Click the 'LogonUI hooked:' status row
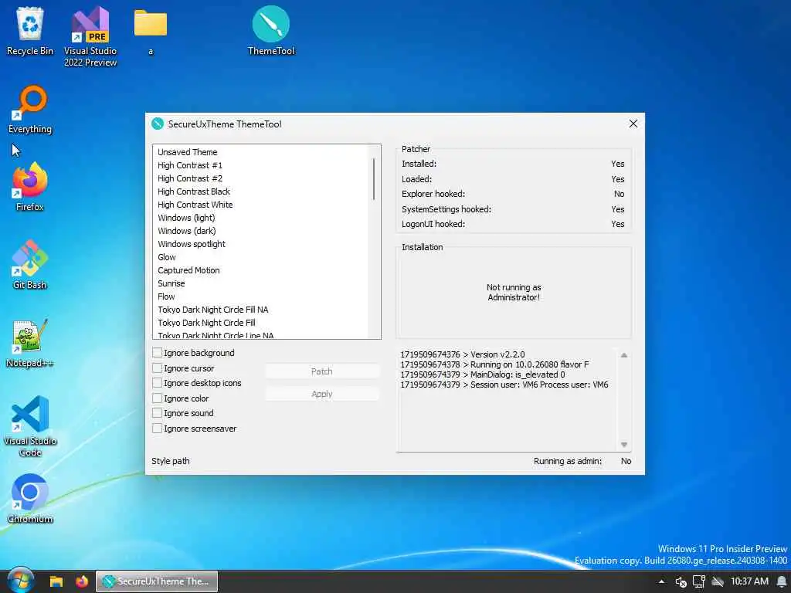The image size is (791, 593). tap(513, 224)
